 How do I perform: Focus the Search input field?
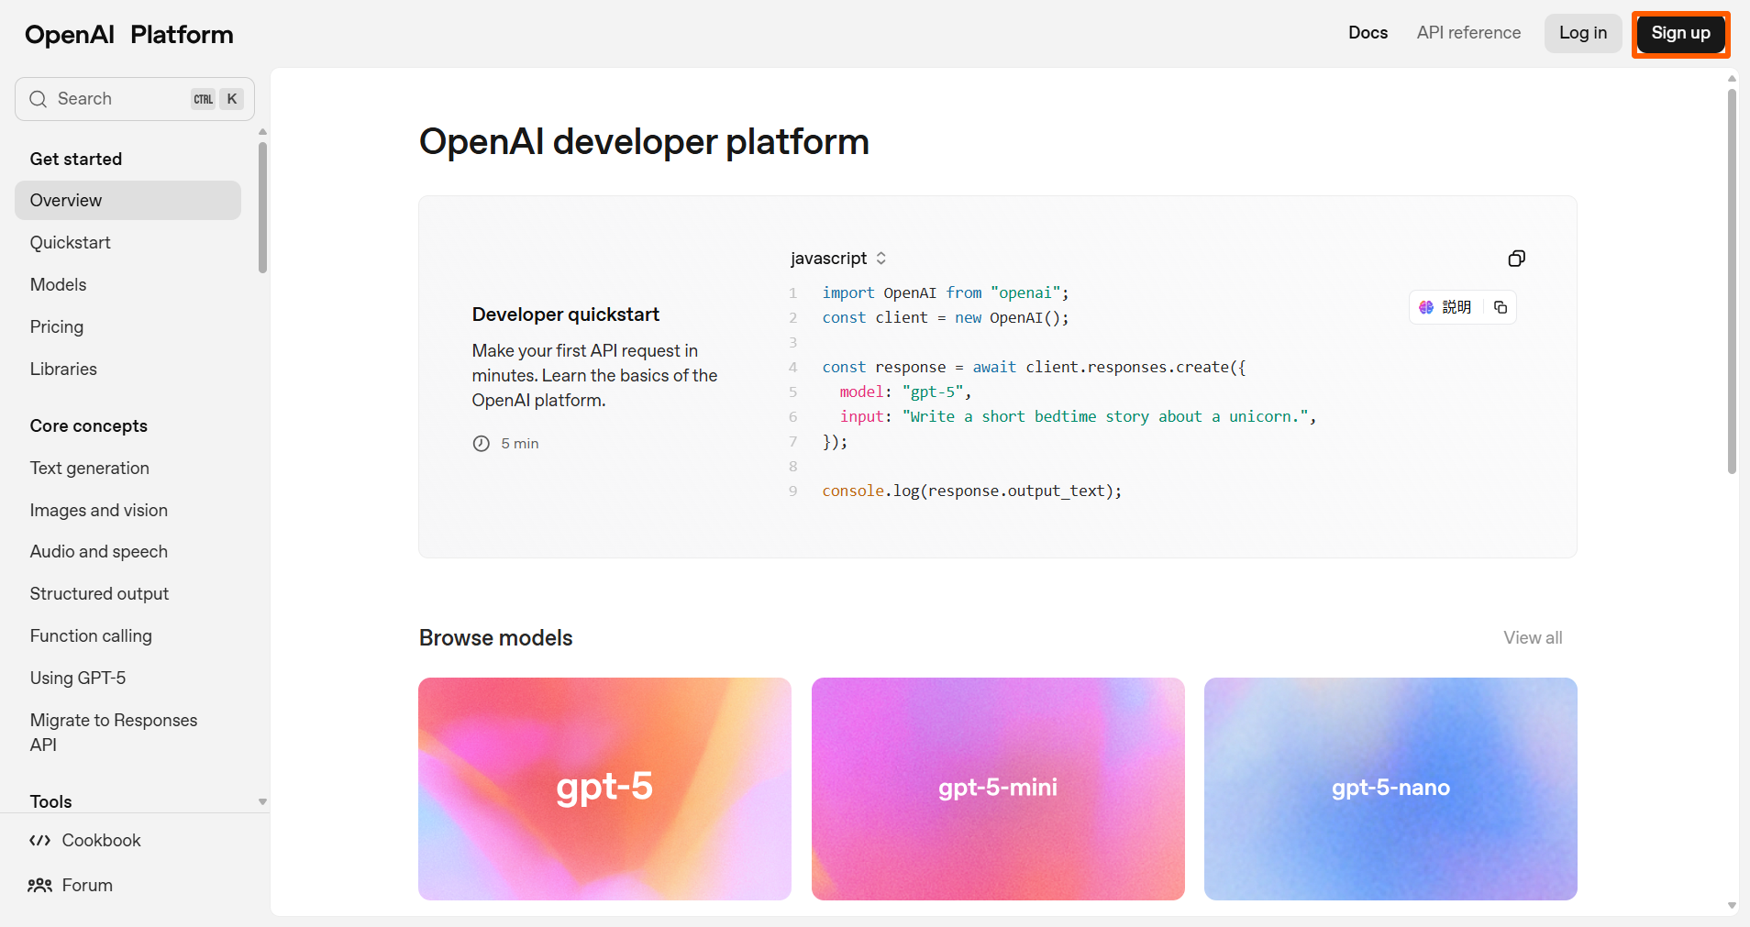click(x=119, y=99)
